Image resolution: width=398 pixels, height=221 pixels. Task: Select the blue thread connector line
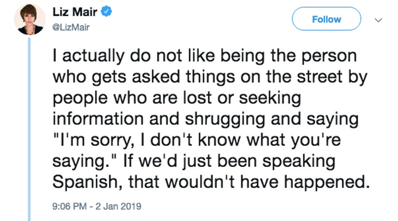point(29,129)
